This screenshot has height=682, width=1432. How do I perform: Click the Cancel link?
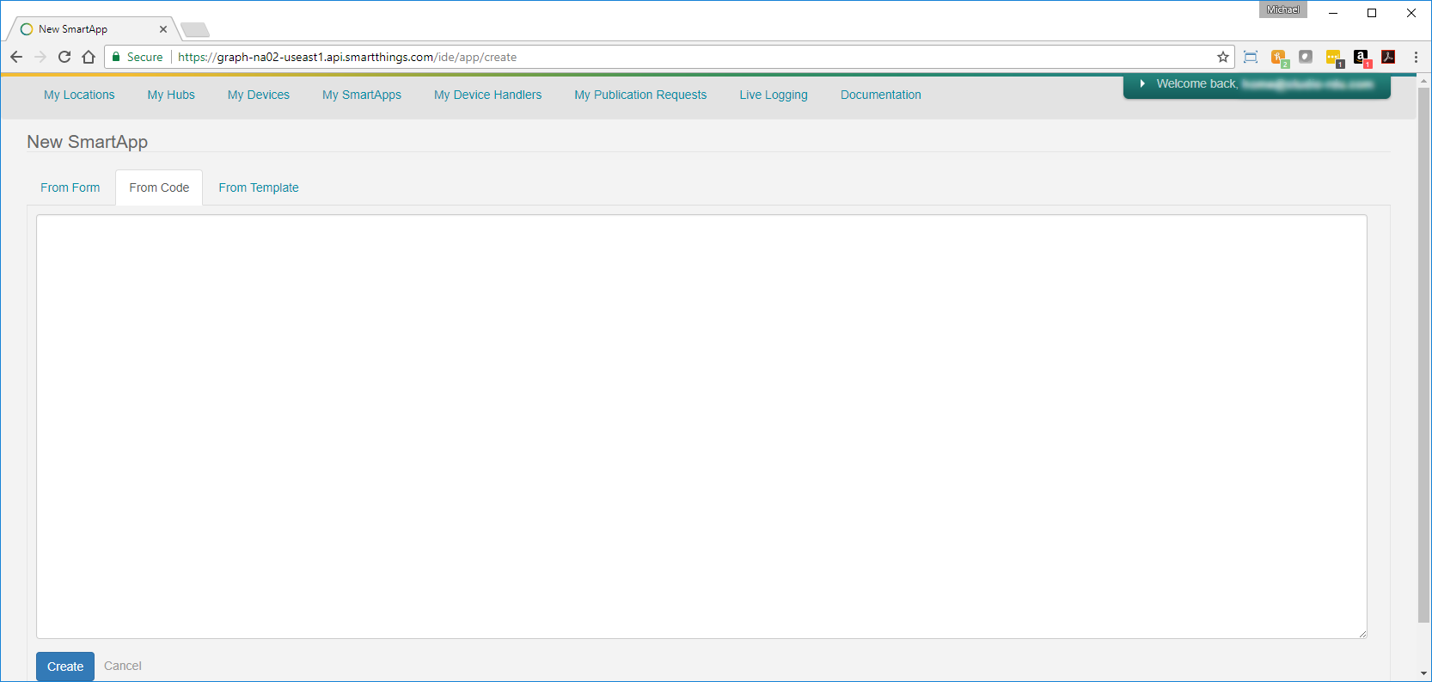pos(123,666)
